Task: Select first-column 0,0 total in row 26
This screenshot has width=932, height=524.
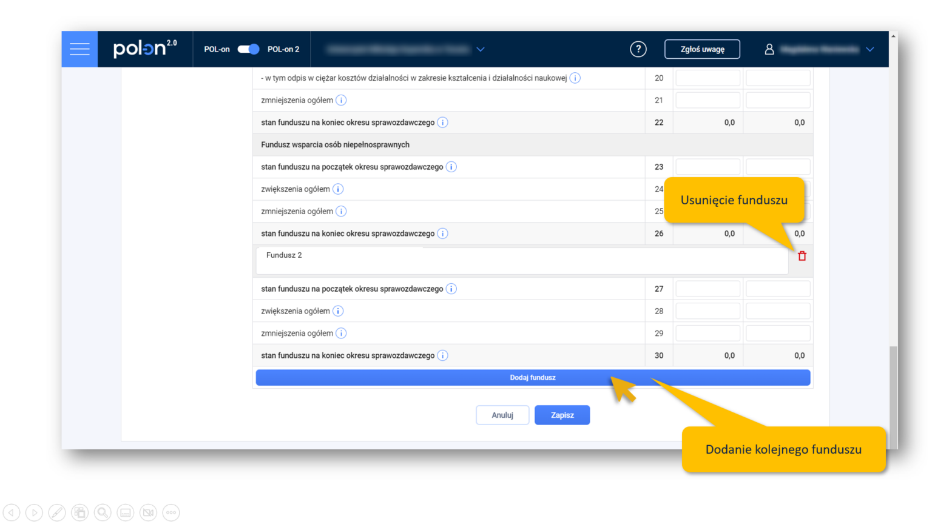Action: [x=729, y=233]
